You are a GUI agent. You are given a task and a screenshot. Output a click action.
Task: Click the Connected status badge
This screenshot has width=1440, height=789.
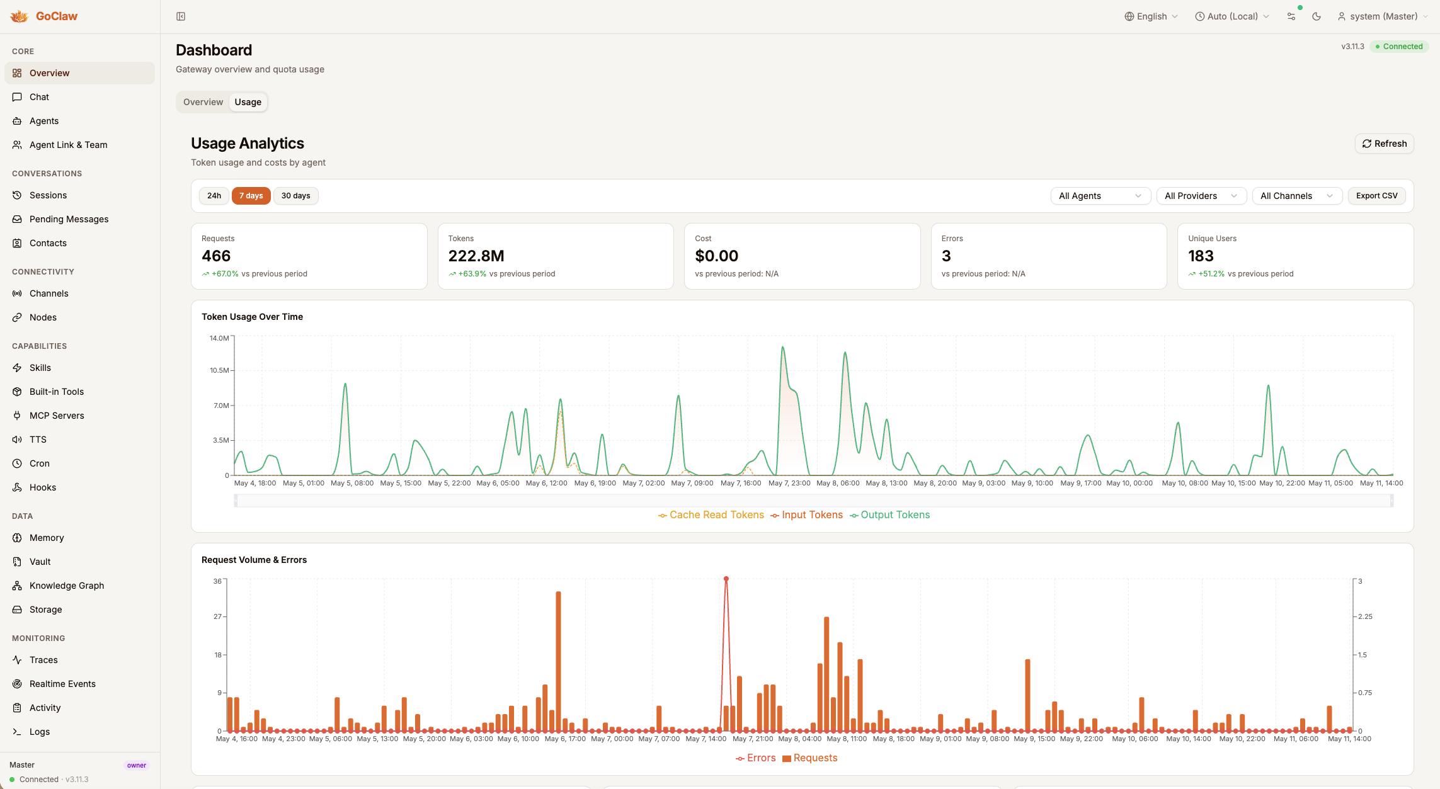[1399, 47]
